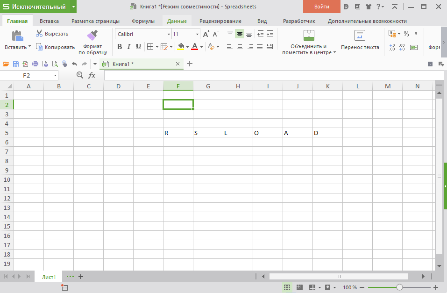Click the yellow fill color swatch

pos(181,47)
